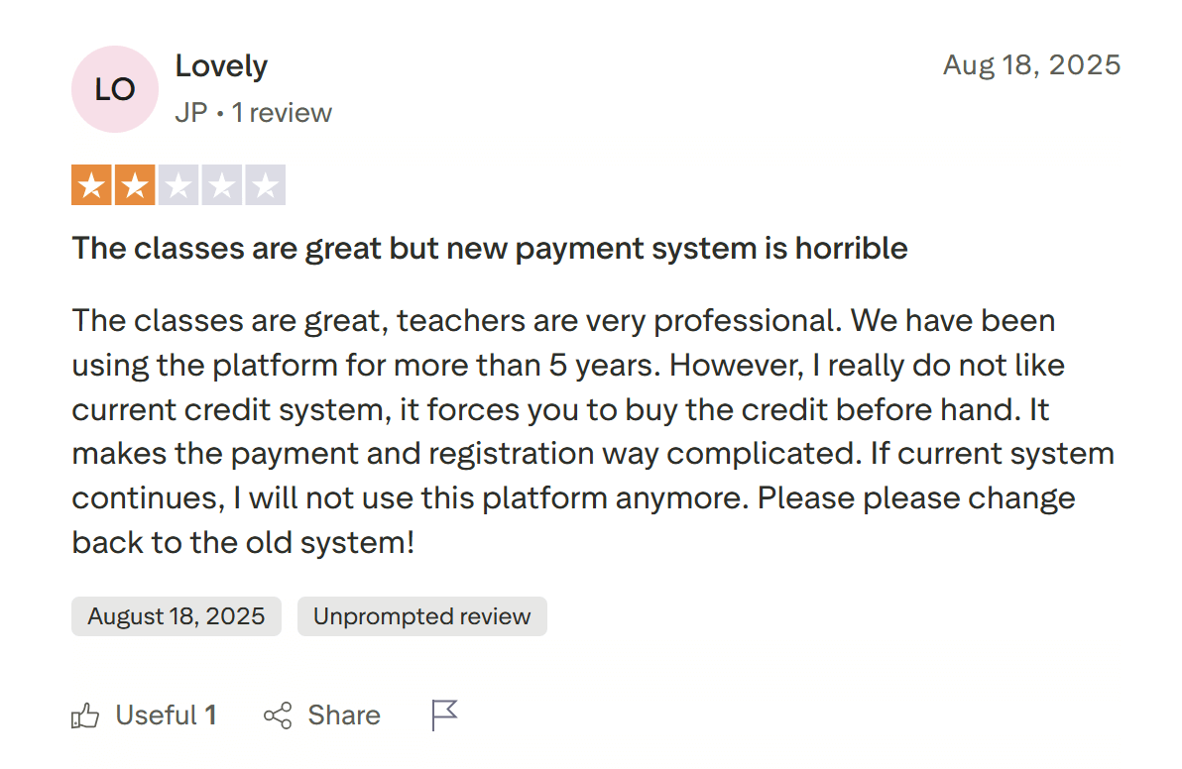Open the LO reviewer avatar
This screenshot has height=769, width=1182.
tap(115, 89)
